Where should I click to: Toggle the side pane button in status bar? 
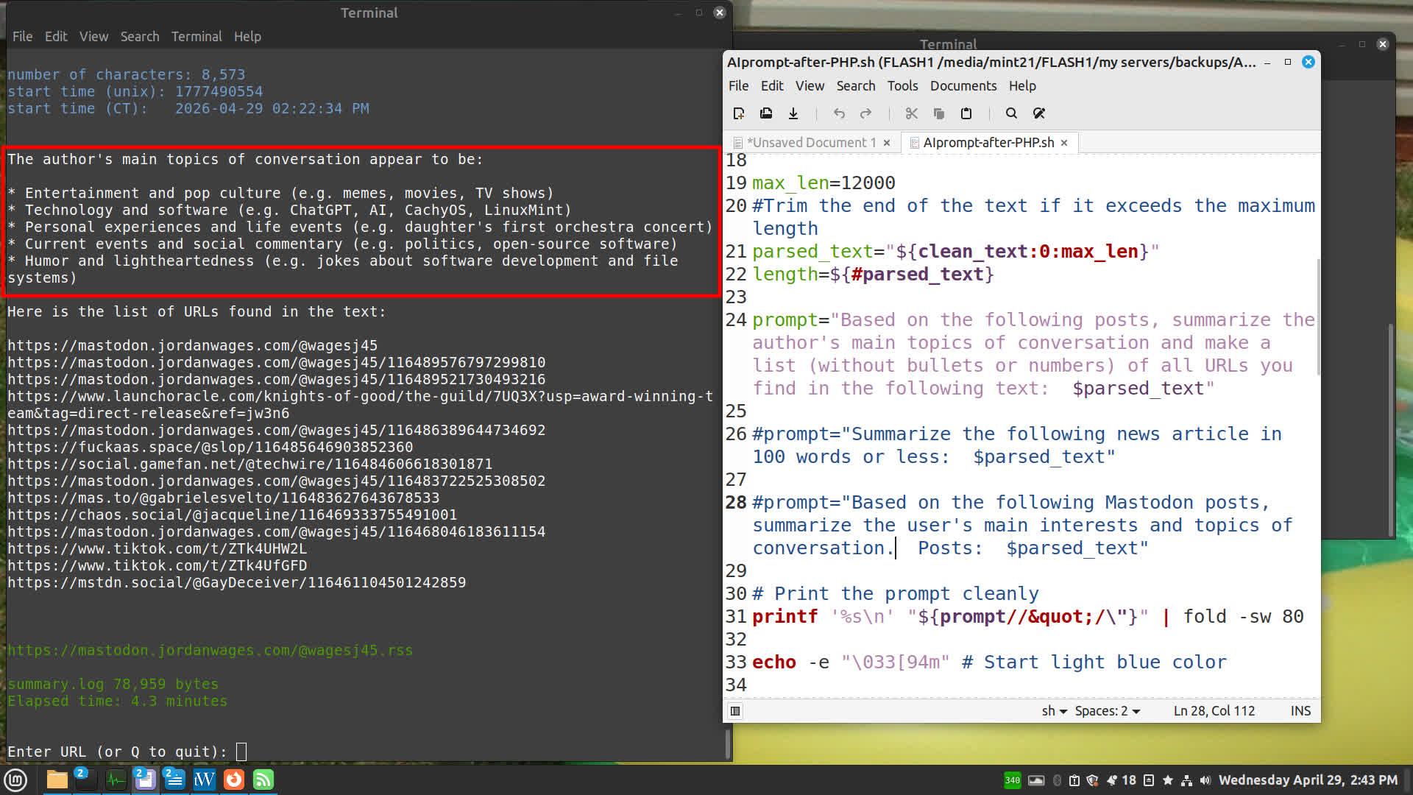click(x=734, y=711)
